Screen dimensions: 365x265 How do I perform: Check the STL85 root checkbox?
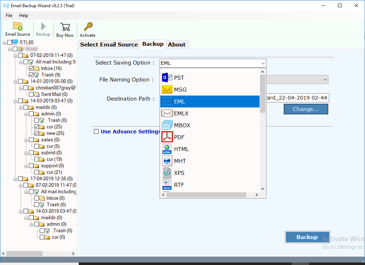coord(9,42)
